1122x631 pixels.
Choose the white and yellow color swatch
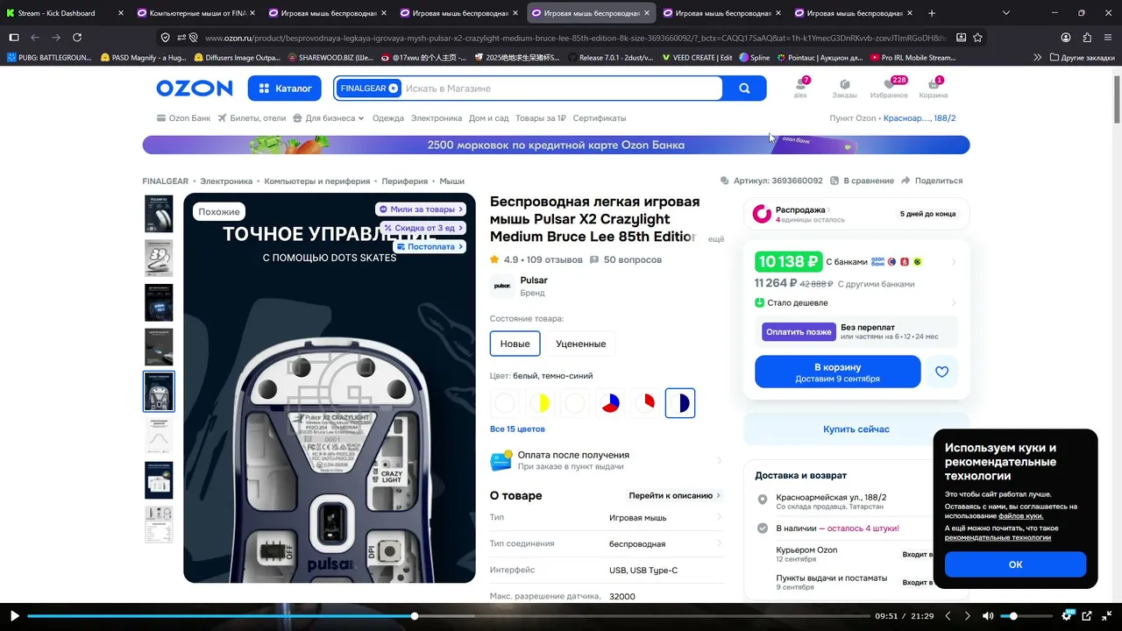[540, 403]
